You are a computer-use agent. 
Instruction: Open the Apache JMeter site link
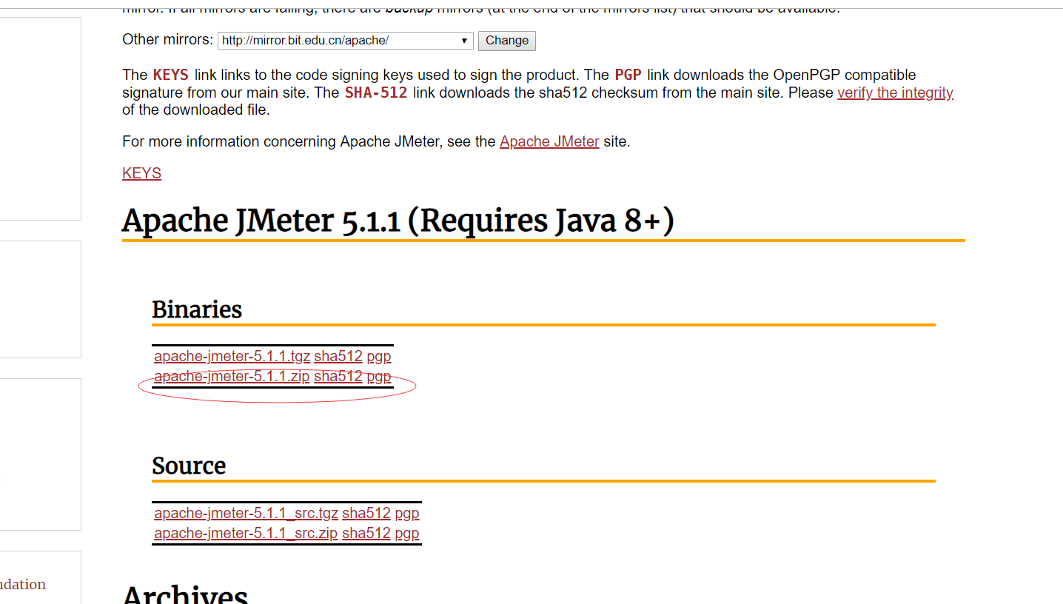point(549,141)
